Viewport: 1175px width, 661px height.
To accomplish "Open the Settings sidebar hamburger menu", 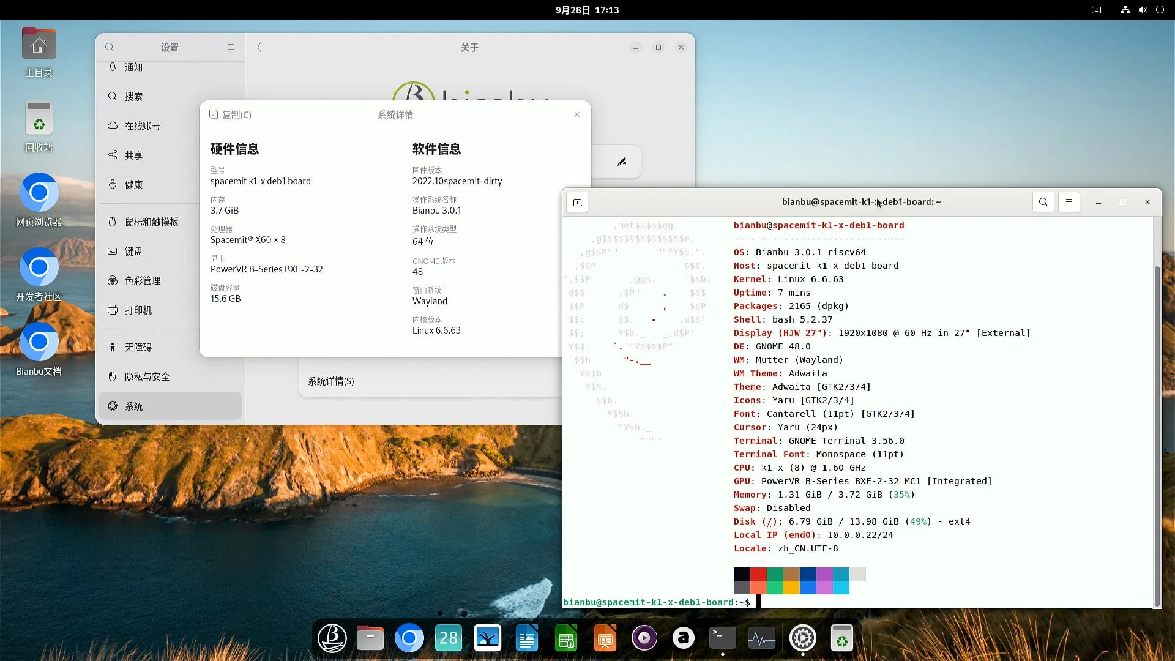I will pos(231,48).
